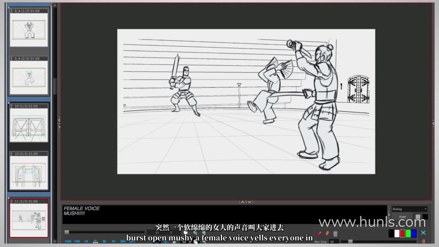Select the red pen drawing tool

pos(319,233)
